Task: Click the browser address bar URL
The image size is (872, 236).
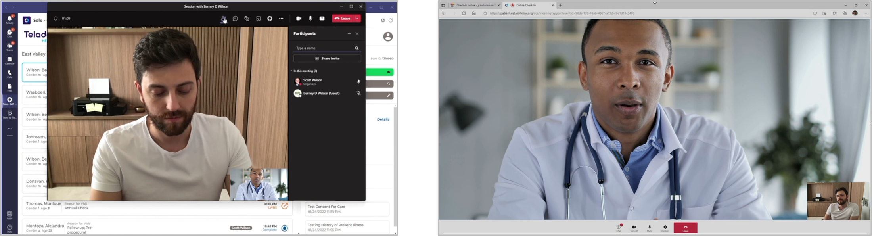Action: tap(562, 13)
